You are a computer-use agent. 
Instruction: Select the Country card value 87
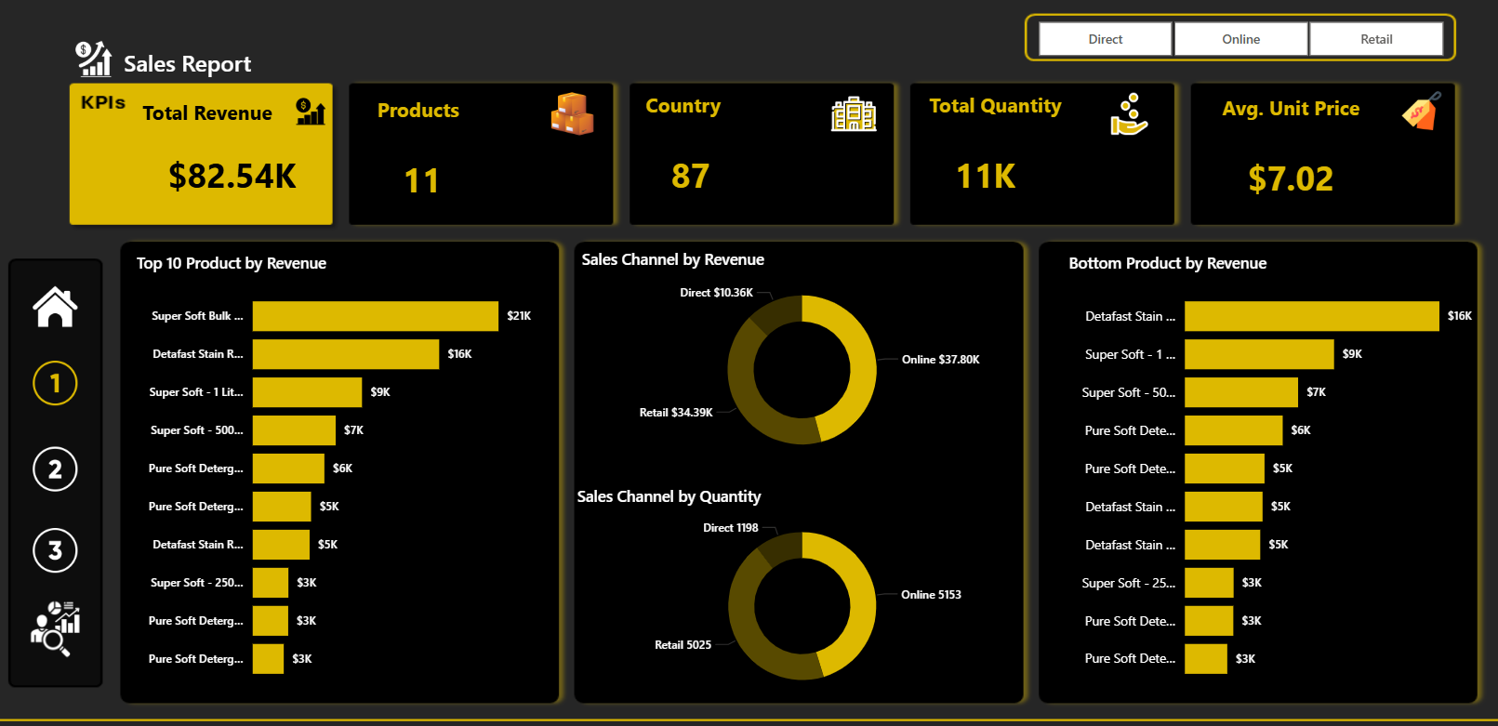[691, 176]
